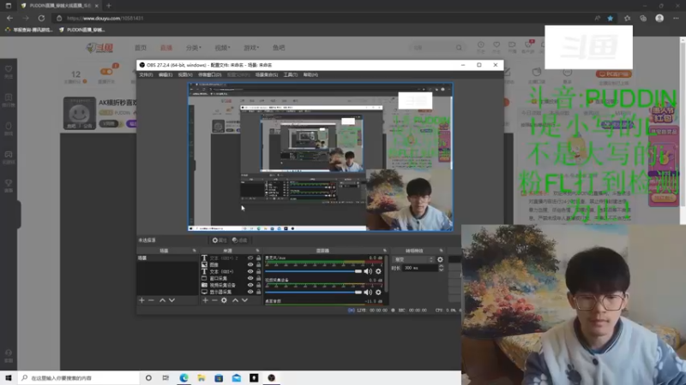Click Windows taskbar search box

tap(79, 378)
